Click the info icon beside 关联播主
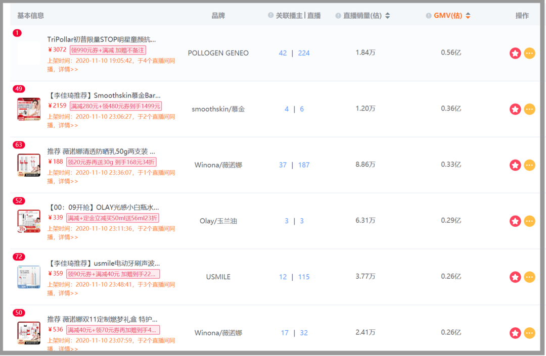The image size is (546, 356). (270, 15)
